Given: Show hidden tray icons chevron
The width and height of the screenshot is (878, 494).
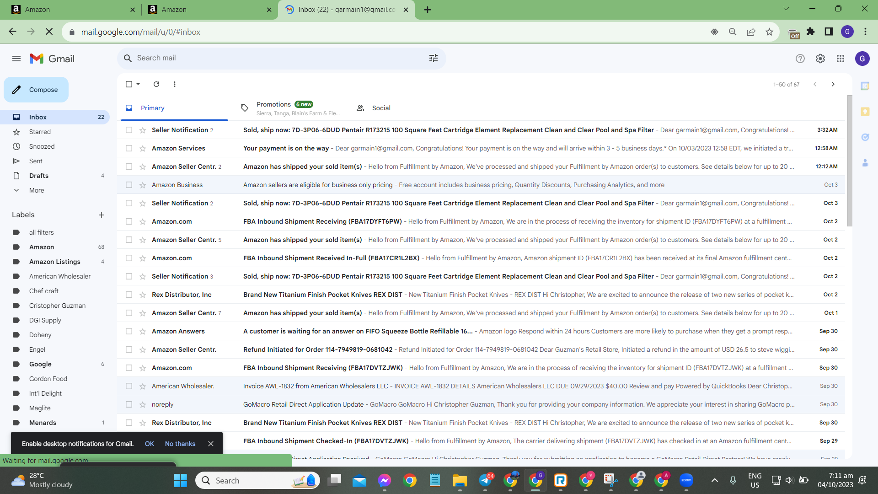Looking at the screenshot, I should (x=715, y=480).
